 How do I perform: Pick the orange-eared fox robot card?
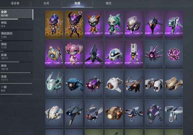pyautogui.click(x=94, y=24)
